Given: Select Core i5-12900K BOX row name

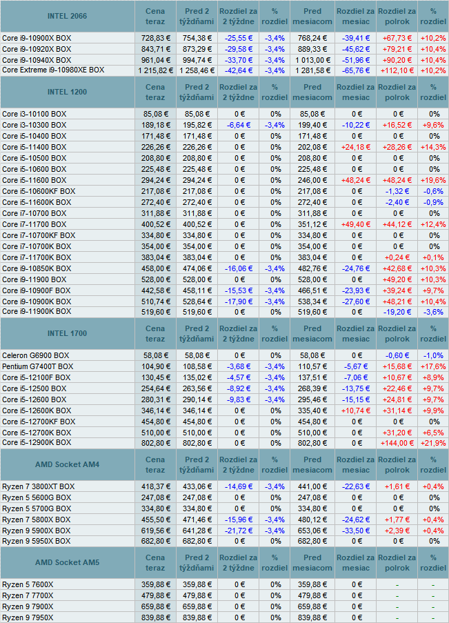Looking at the screenshot, I should coord(37,443).
